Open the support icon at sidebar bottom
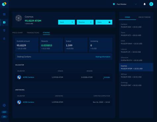Viewport: 157px width, 122px height. tap(4, 105)
